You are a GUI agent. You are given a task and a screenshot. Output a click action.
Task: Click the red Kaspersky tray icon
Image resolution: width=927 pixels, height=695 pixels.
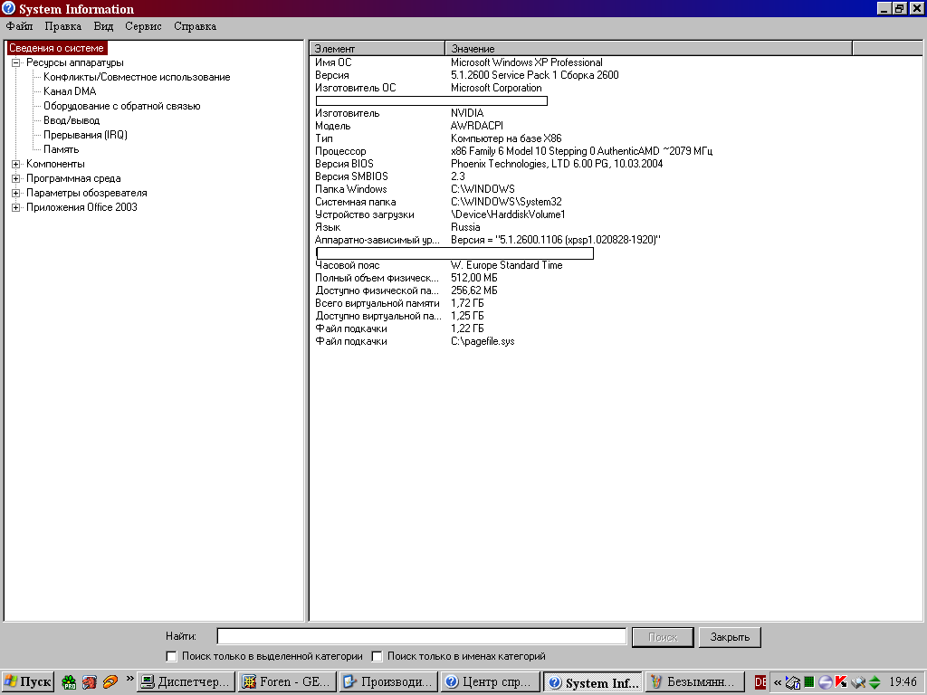tap(841, 682)
